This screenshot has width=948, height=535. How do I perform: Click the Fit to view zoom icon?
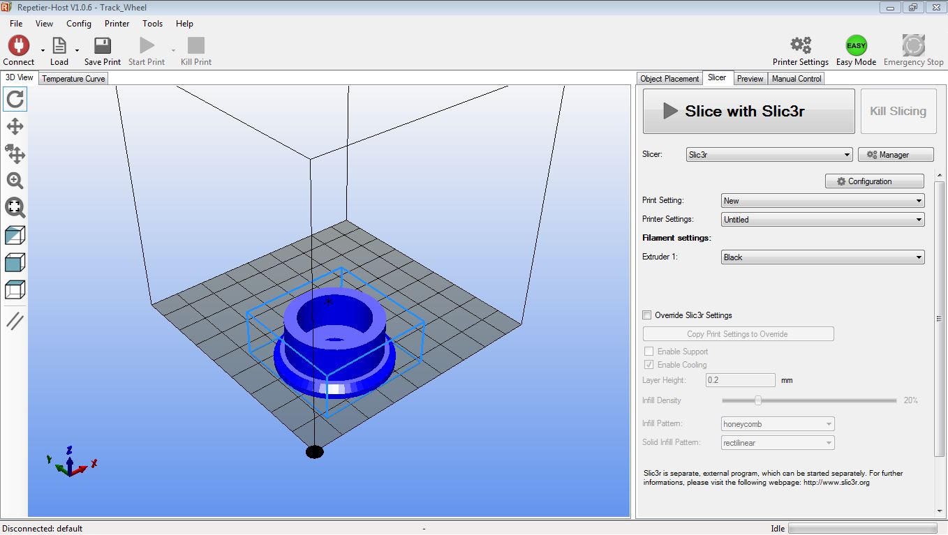click(x=15, y=207)
